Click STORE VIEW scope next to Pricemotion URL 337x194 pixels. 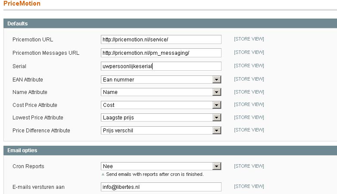[249, 39]
